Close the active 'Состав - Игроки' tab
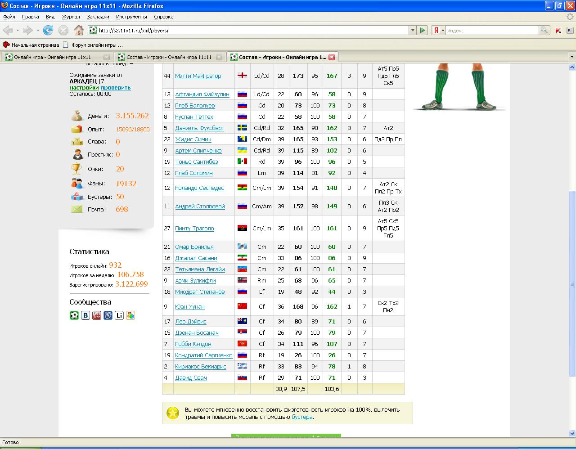Screen dimensions: 576x449 [x=332, y=57]
